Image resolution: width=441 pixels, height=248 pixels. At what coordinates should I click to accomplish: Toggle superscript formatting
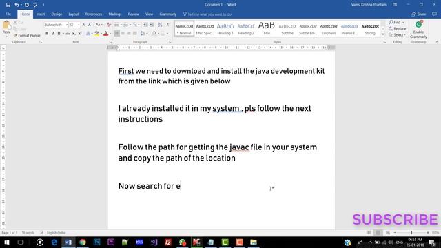pyautogui.click(x=80, y=34)
